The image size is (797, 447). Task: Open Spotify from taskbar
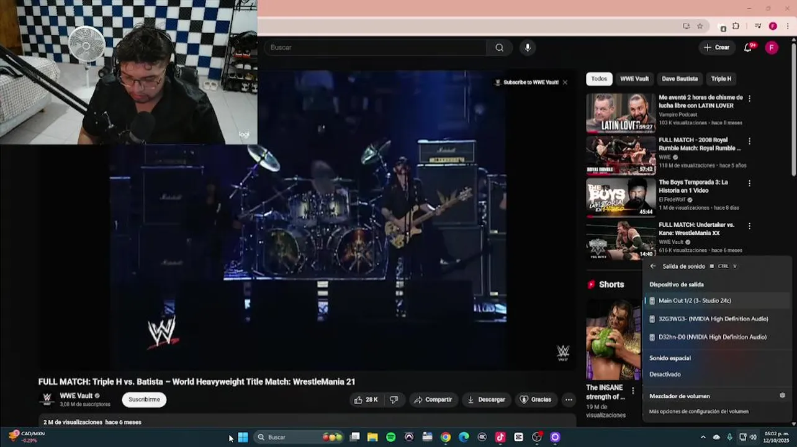pos(390,438)
